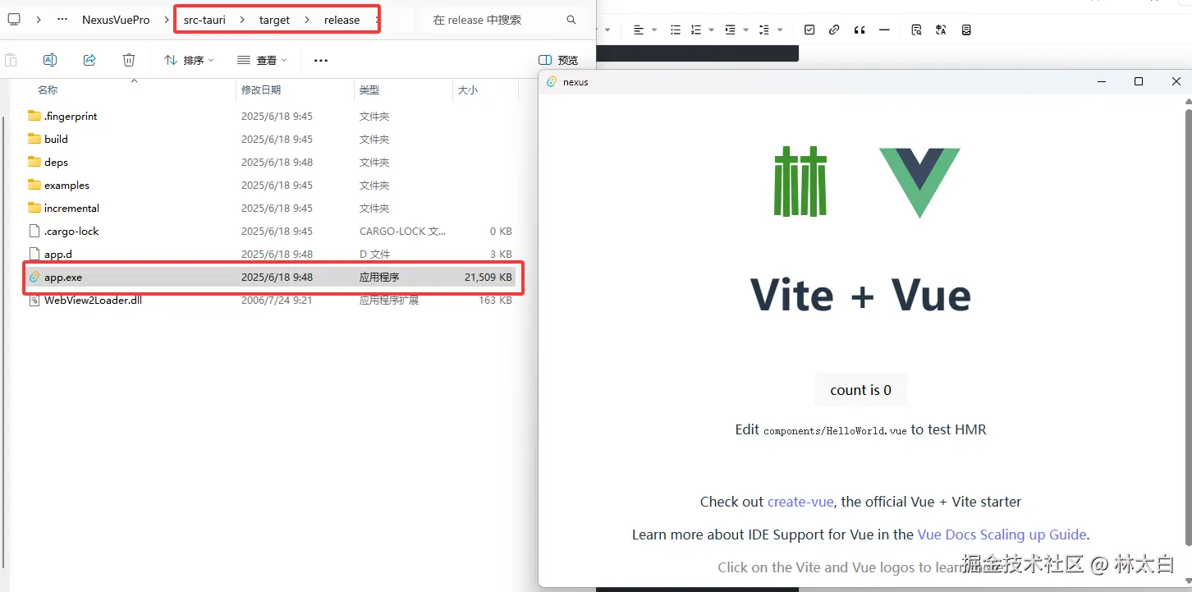Open the 查看 view dropdown
The width and height of the screenshot is (1192, 592).
coord(262,60)
